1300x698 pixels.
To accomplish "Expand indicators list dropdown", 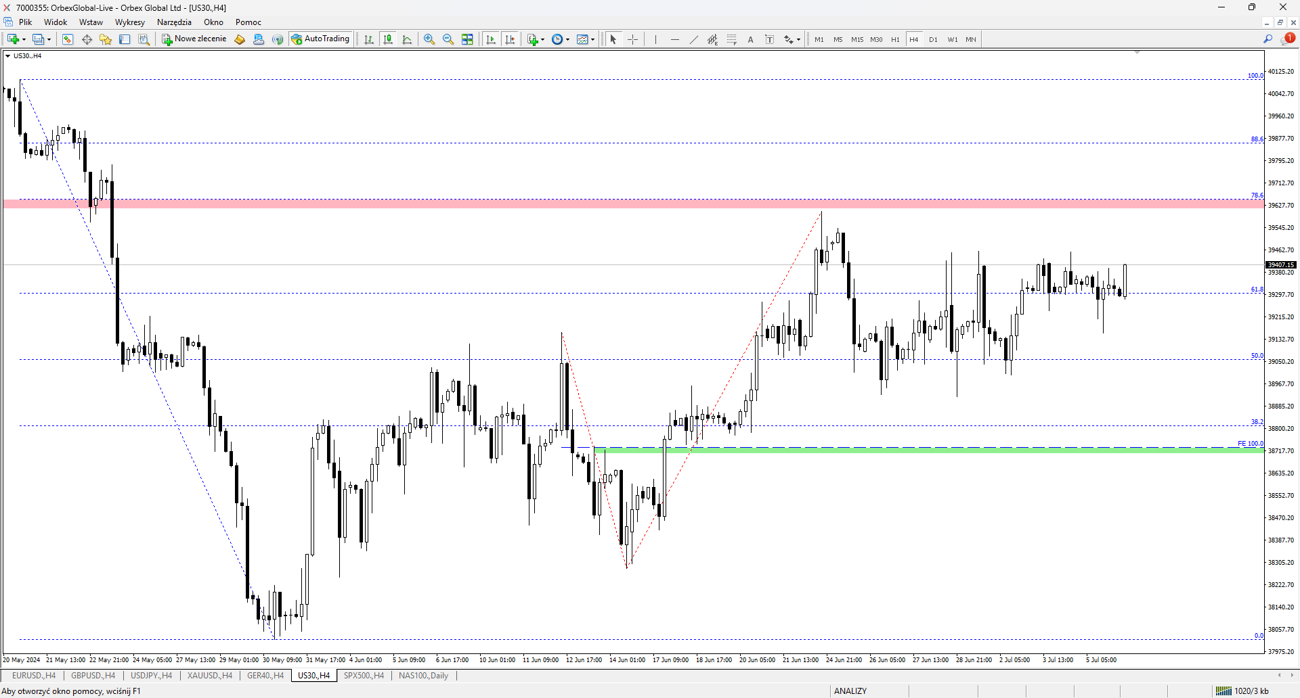I will [542, 39].
